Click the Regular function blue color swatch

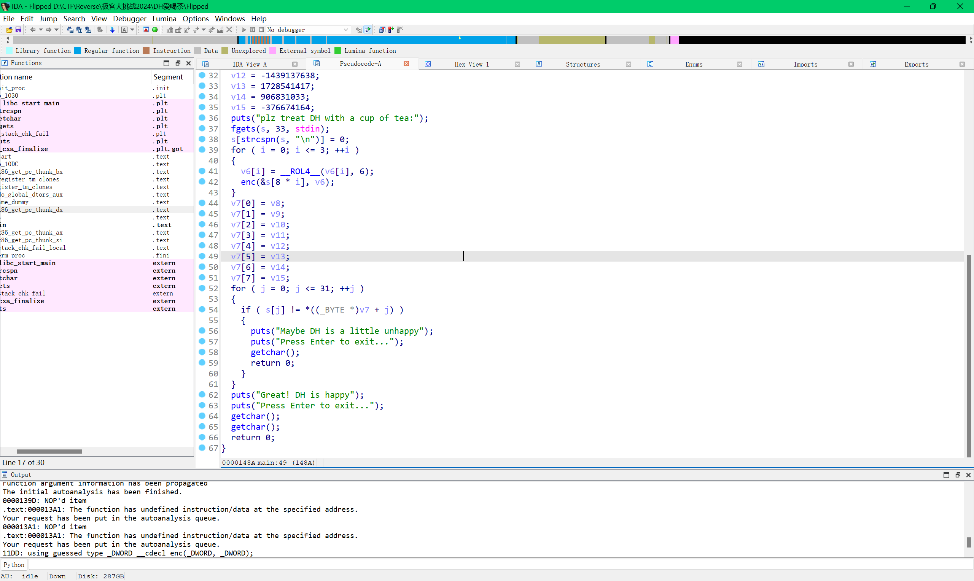(x=78, y=51)
